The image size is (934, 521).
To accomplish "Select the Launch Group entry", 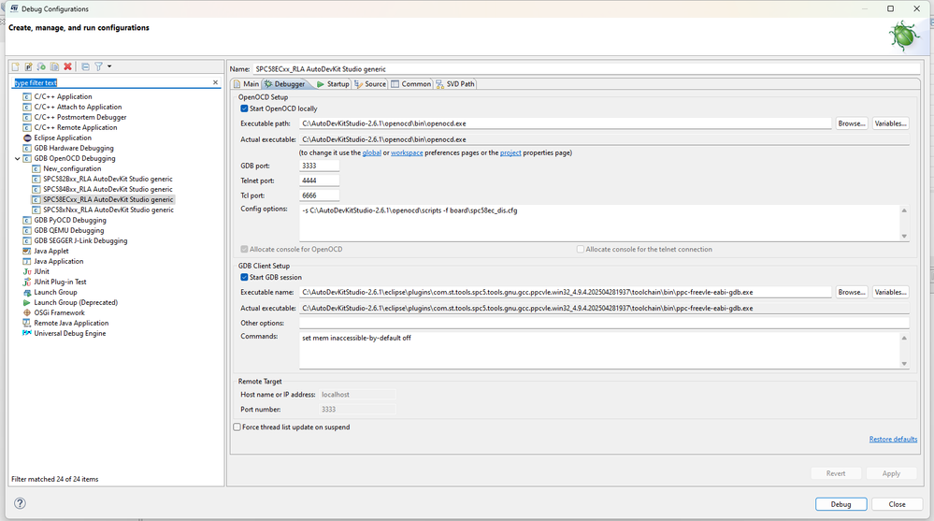I will coord(55,292).
